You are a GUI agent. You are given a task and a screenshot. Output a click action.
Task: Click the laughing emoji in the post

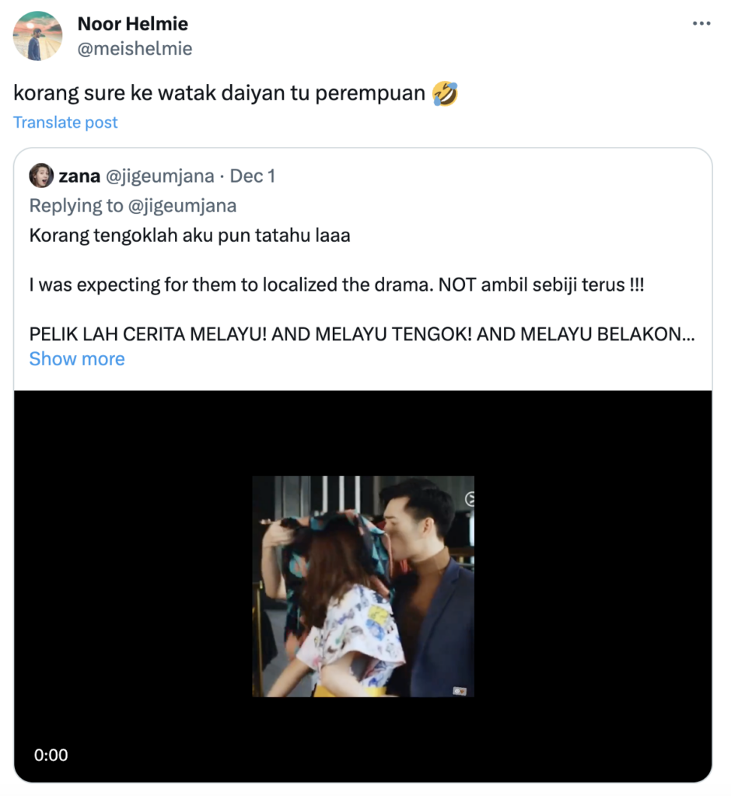pos(445,94)
